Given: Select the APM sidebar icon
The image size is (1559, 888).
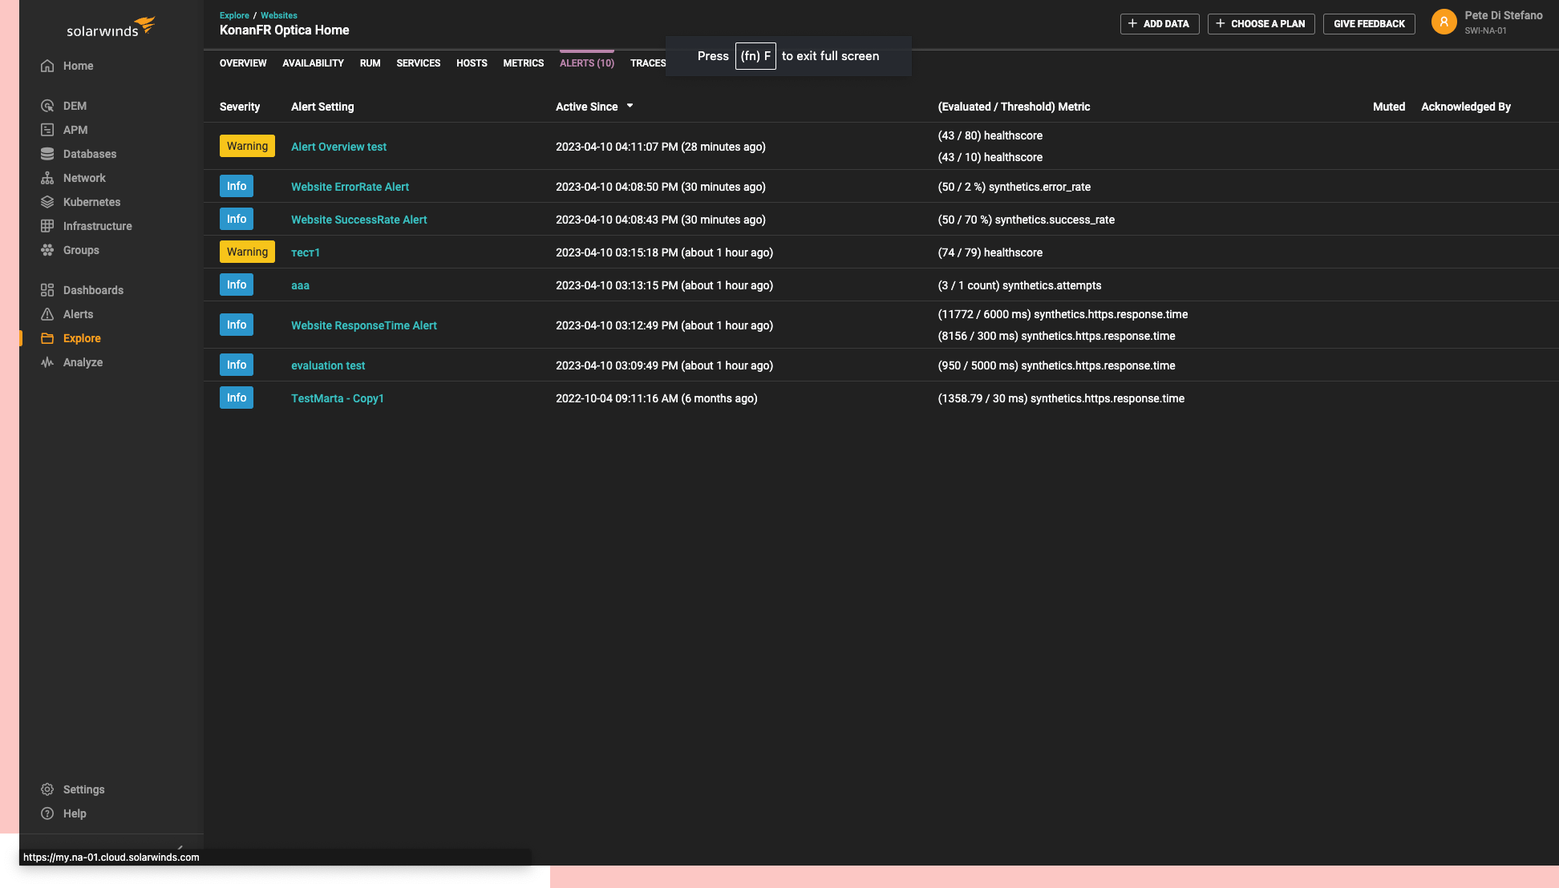Looking at the screenshot, I should tap(47, 129).
